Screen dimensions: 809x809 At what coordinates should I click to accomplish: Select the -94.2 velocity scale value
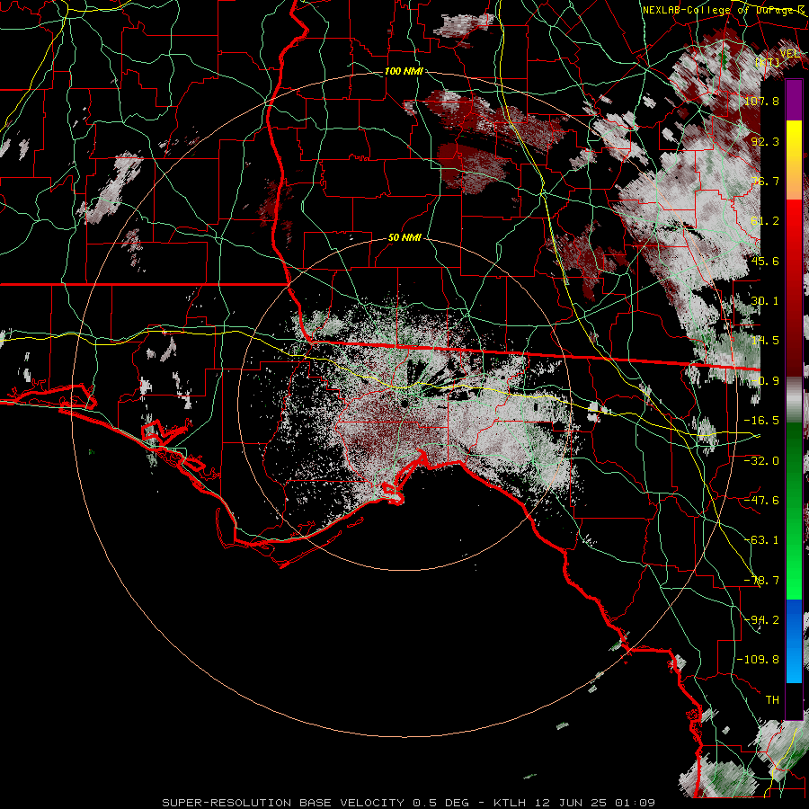pos(761,619)
